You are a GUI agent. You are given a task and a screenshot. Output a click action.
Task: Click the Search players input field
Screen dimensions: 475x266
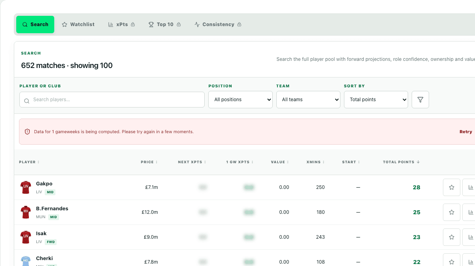point(112,100)
